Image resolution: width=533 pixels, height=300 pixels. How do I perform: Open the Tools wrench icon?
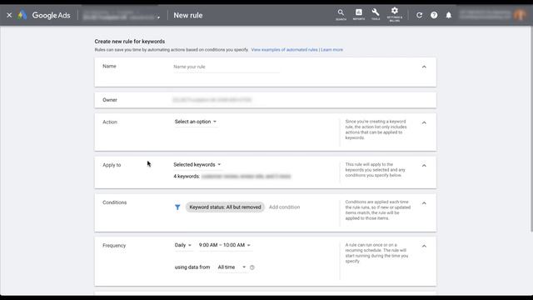376,15
